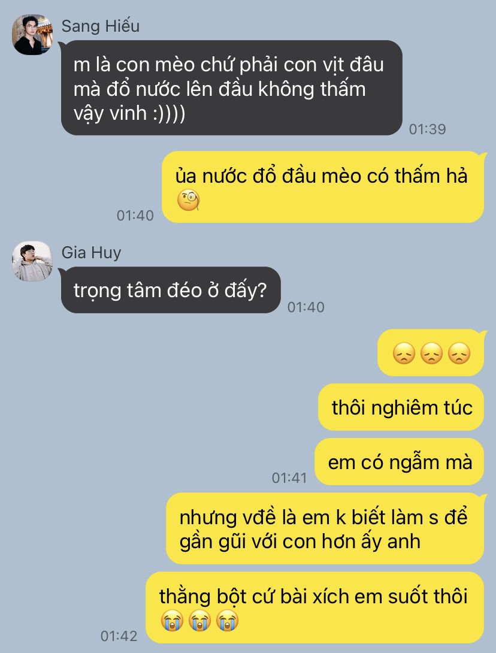This screenshot has width=496, height=653.
Task: Select the 'thằng bột cứ bài xích' message
Action: pyautogui.click(x=315, y=607)
